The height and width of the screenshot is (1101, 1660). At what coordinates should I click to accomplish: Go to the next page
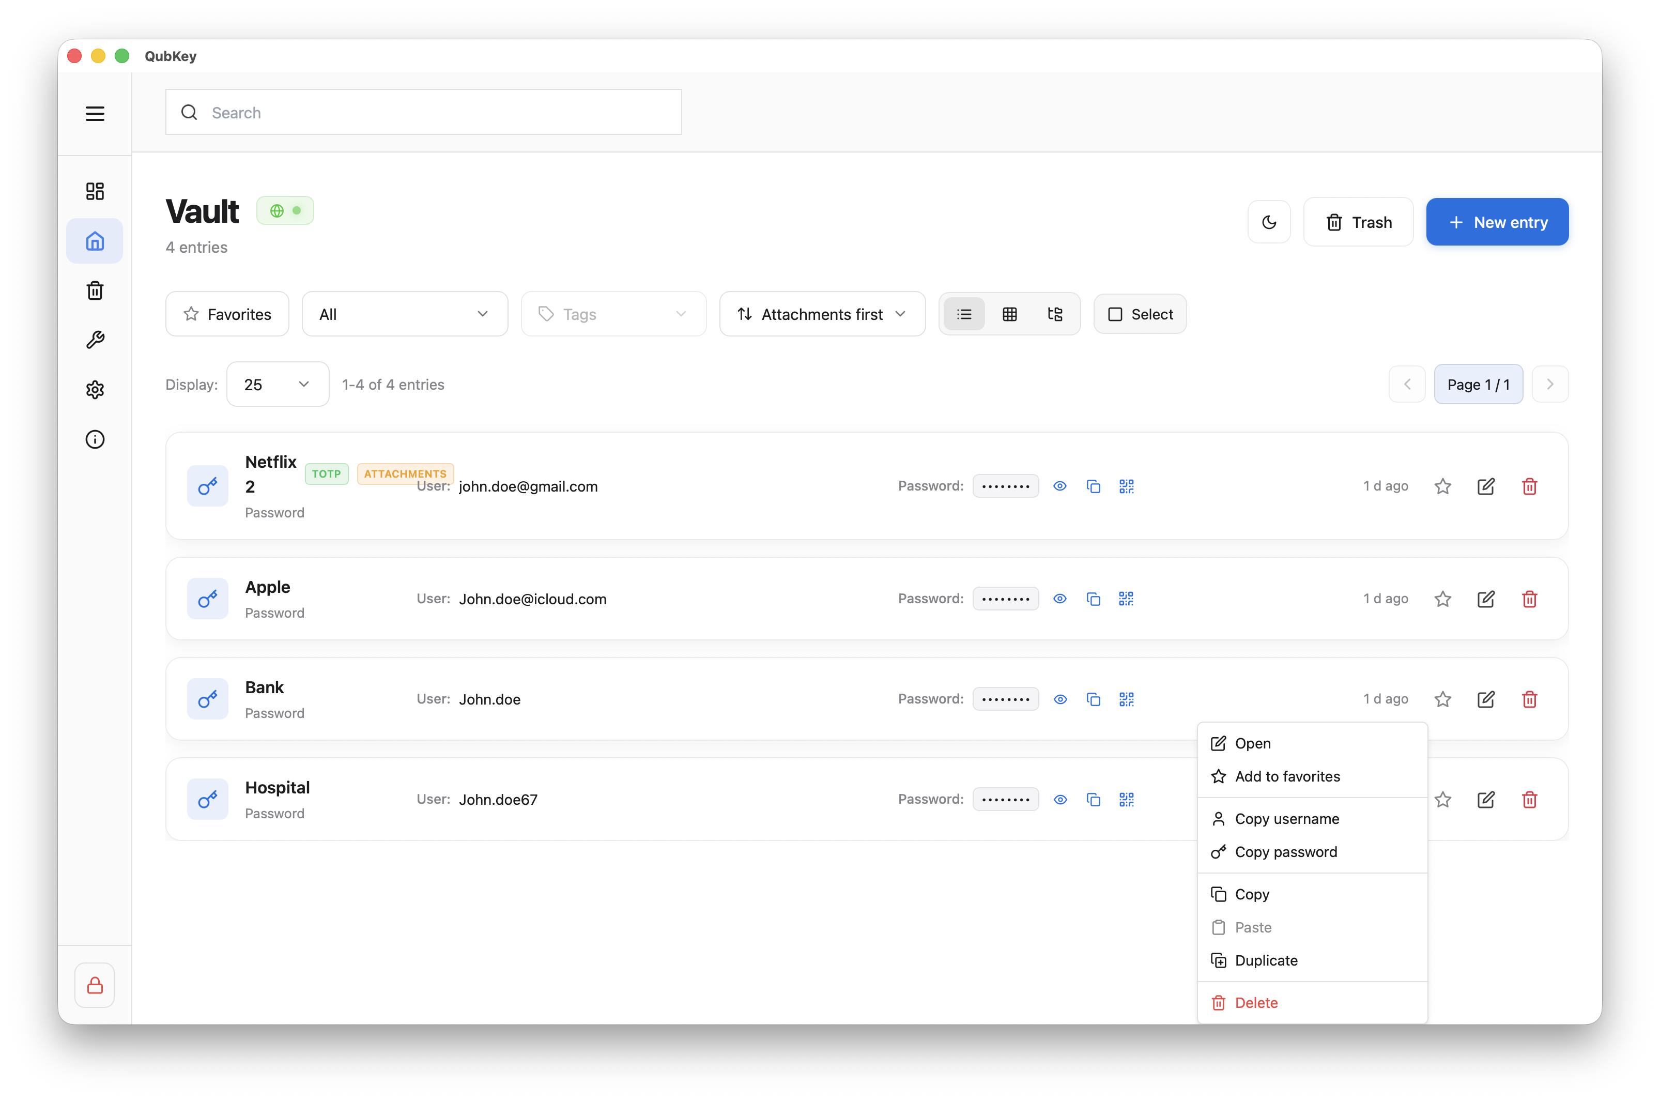click(1550, 384)
